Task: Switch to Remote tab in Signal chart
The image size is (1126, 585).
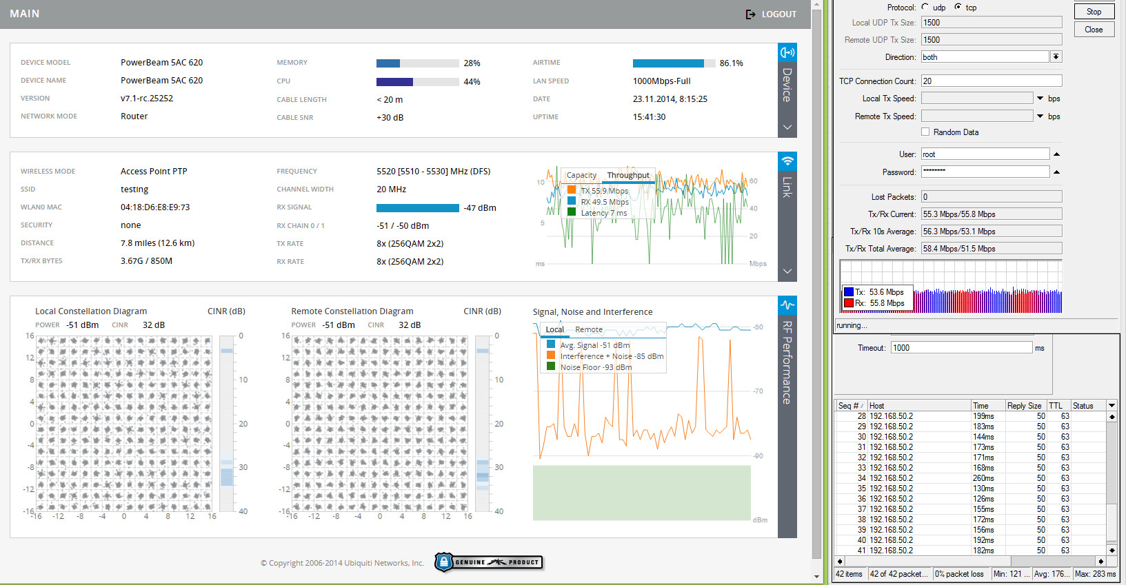Action: [589, 329]
